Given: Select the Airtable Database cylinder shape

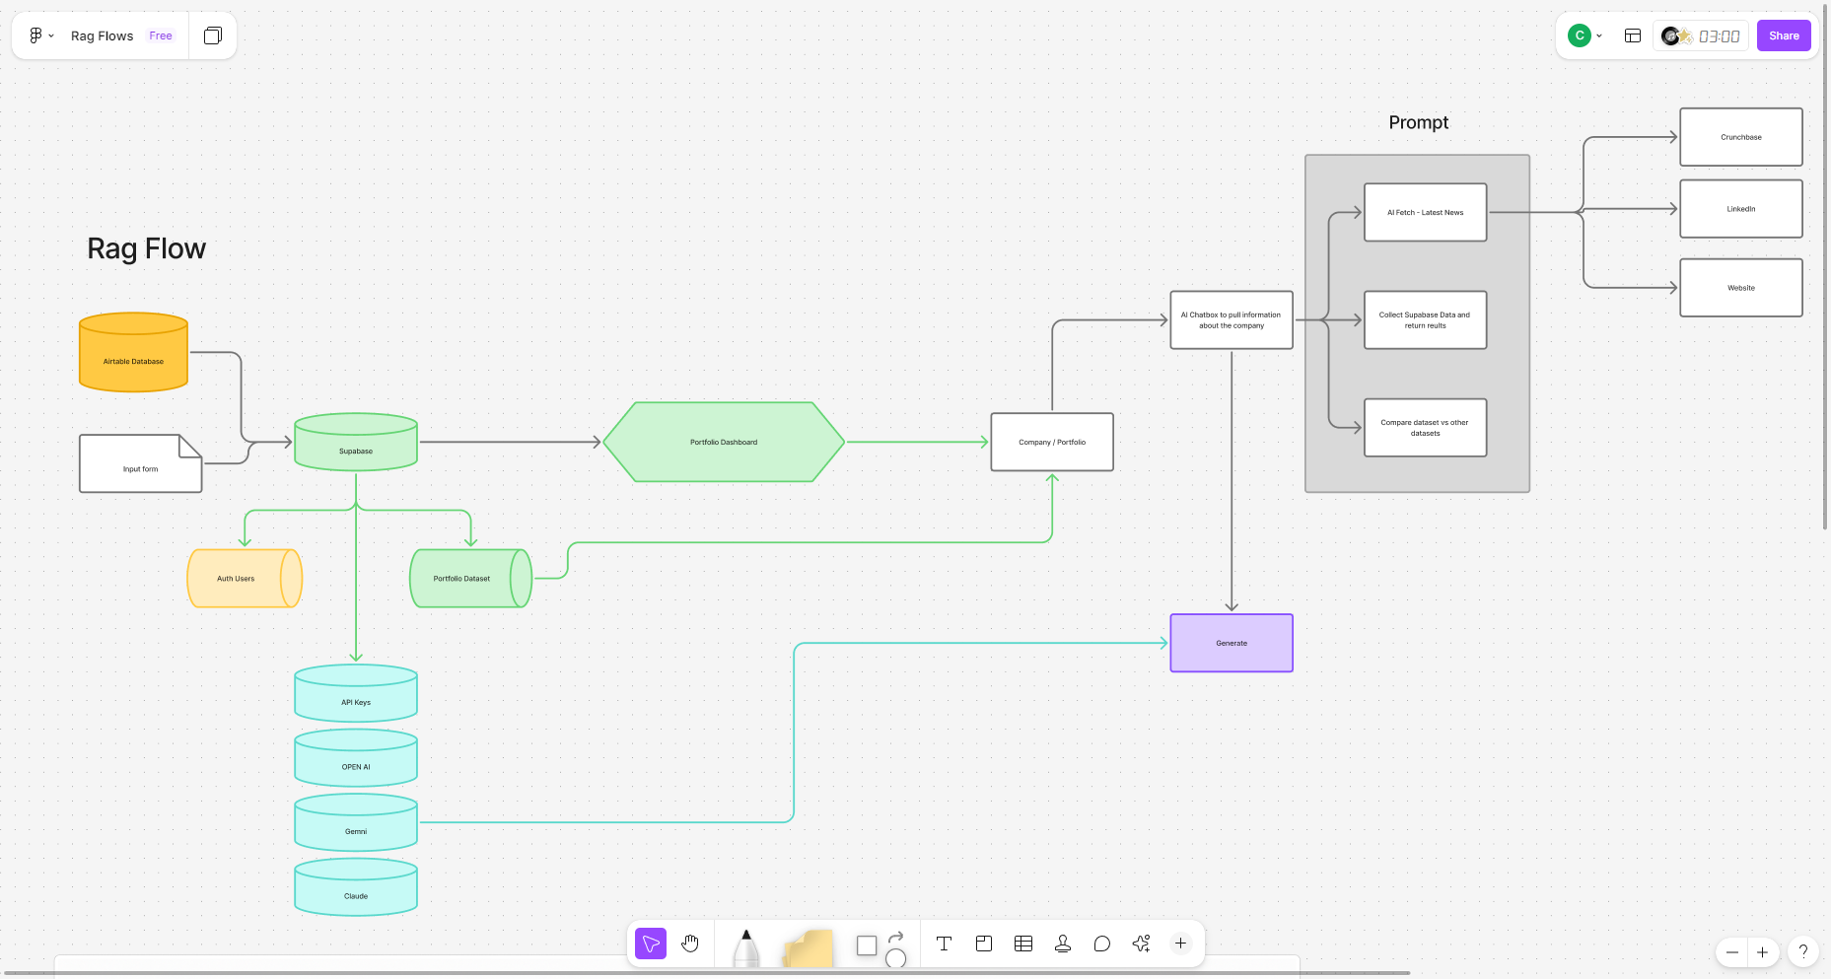Looking at the screenshot, I should (x=133, y=352).
